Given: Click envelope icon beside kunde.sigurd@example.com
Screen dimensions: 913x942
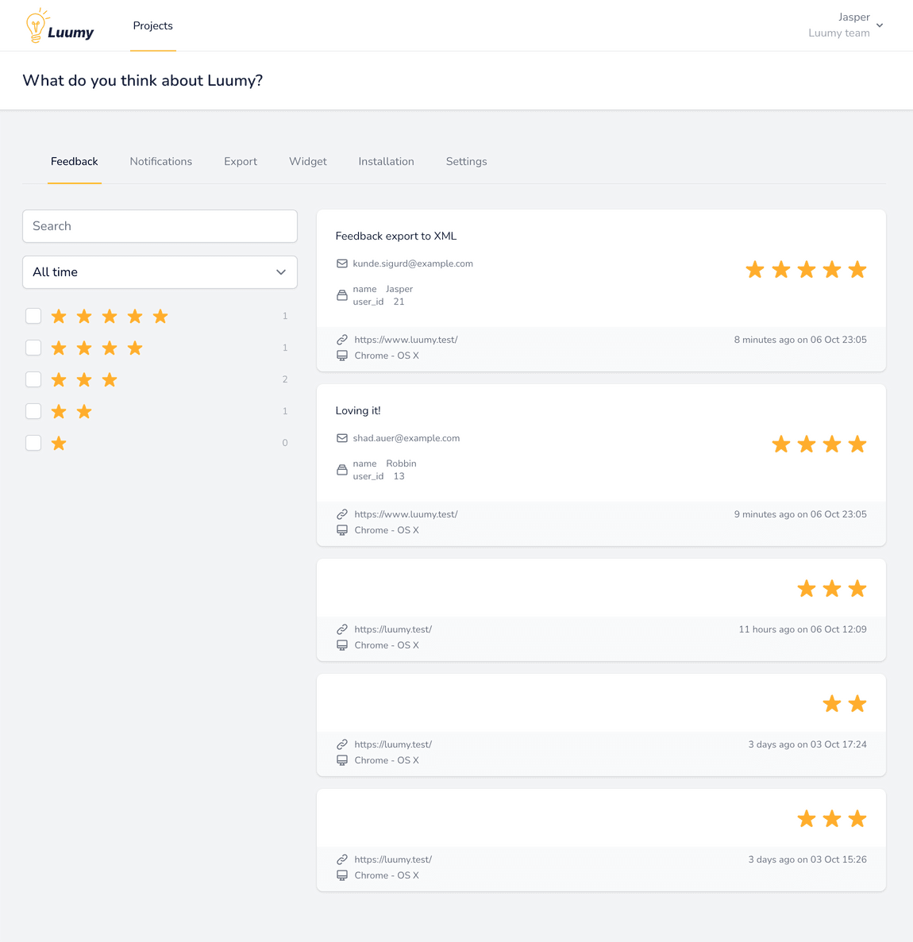Looking at the screenshot, I should point(342,263).
